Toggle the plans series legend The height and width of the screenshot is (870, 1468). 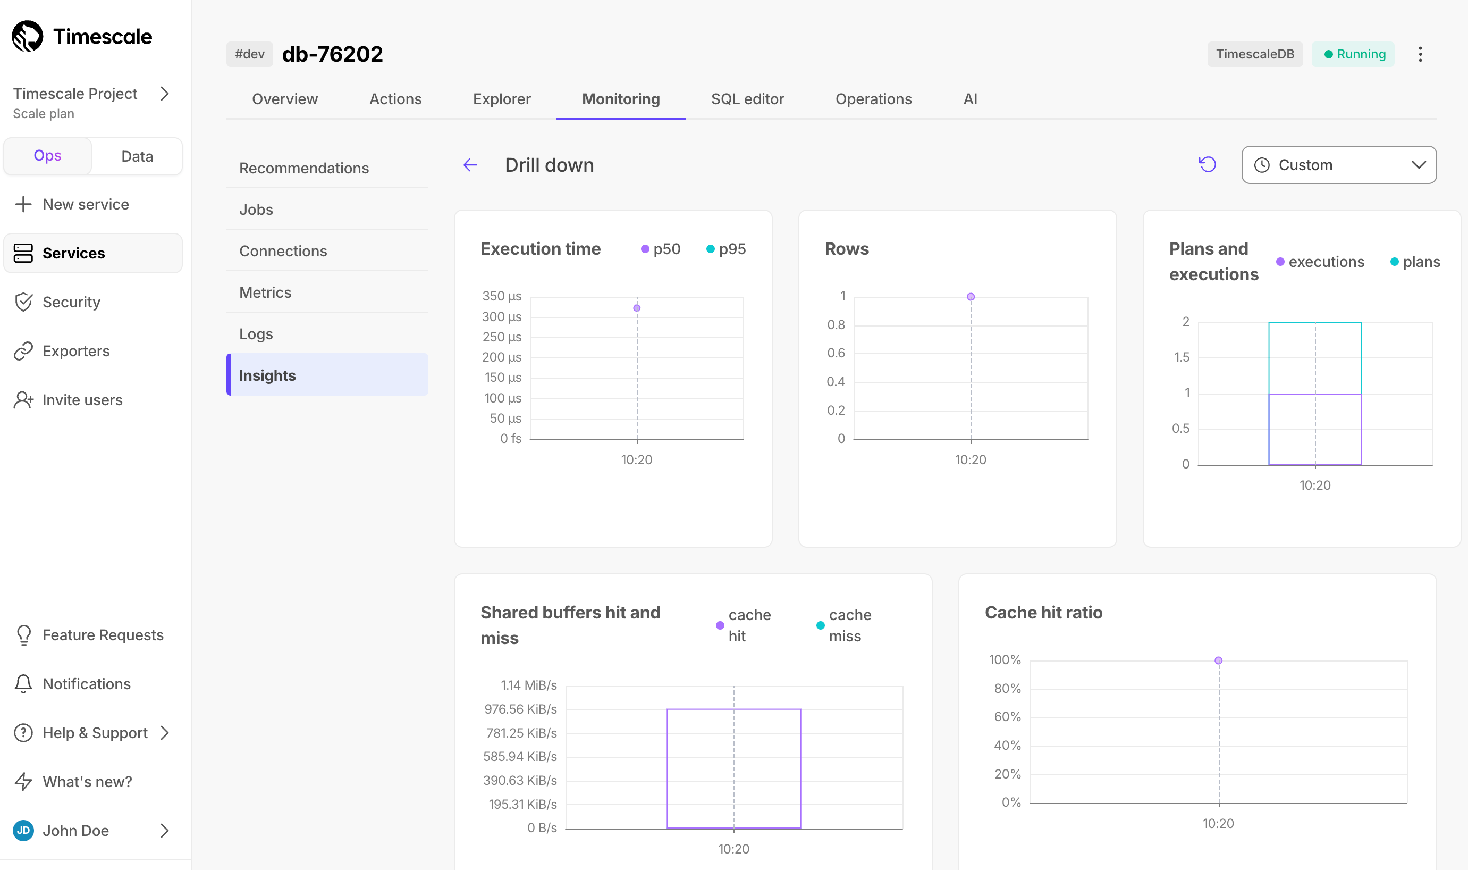(x=1415, y=262)
